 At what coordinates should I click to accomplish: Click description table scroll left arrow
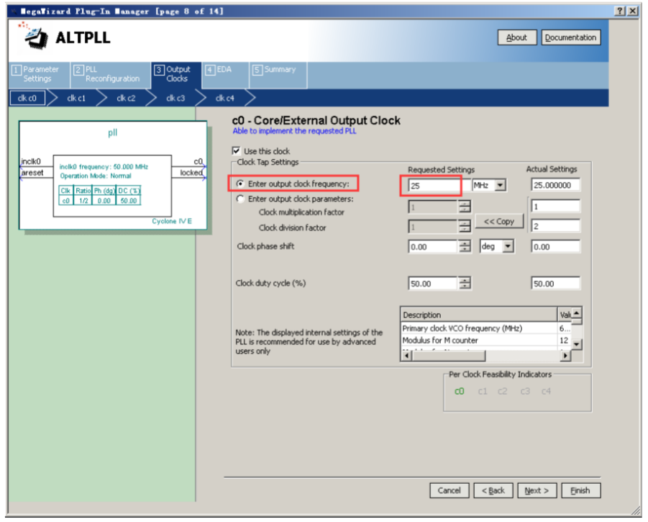pos(406,355)
